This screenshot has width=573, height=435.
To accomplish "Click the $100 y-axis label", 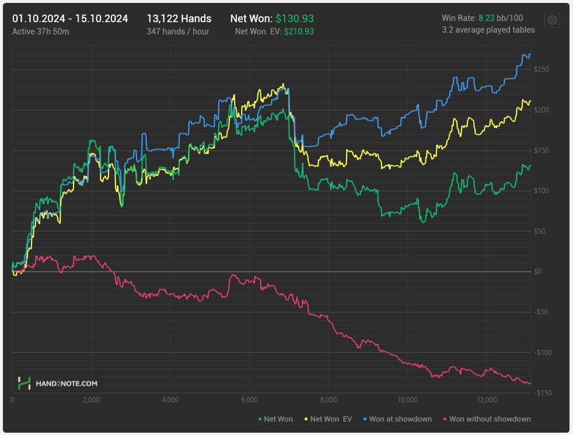I will 541,191.
